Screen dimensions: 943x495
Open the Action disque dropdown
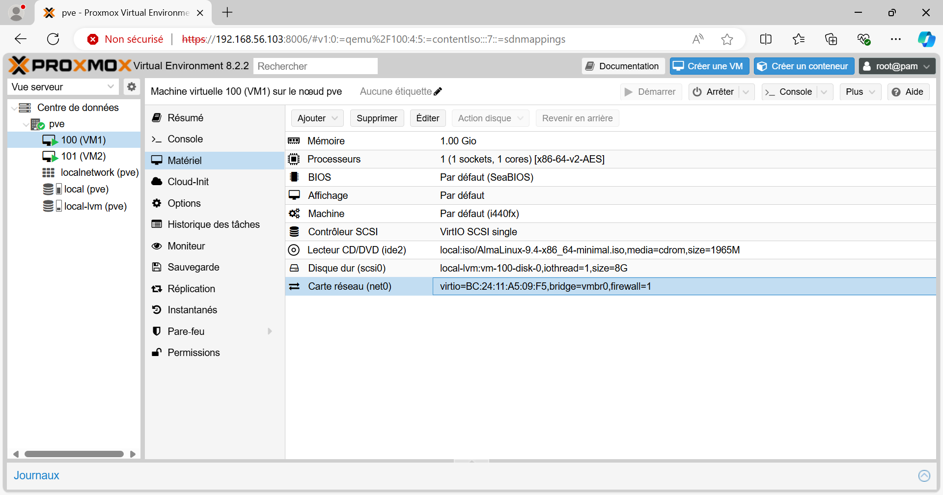(x=490, y=118)
